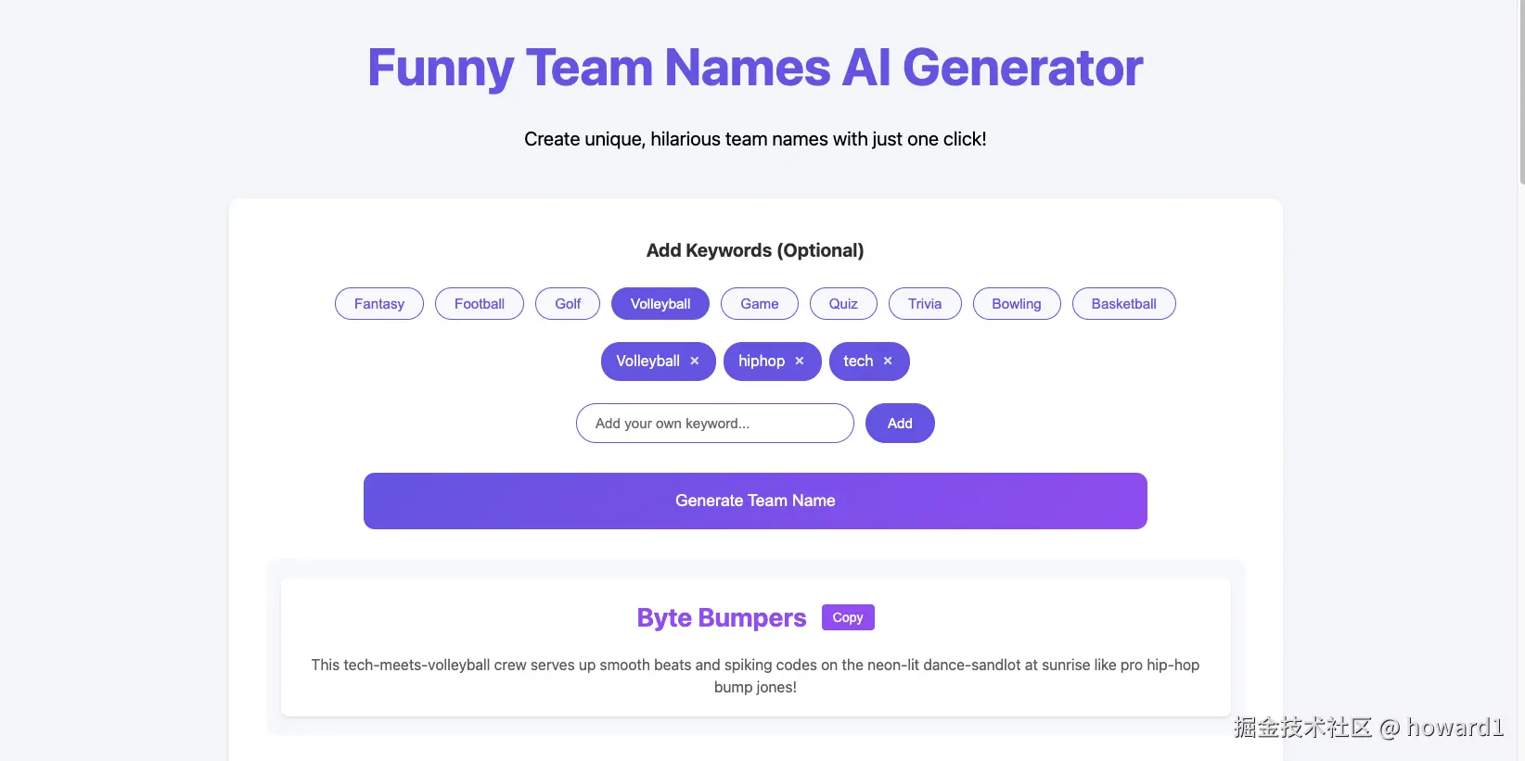Viewport: 1525px width, 761px height.
Task: Toggle the Quiz keyword chip
Action: click(x=843, y=304)
